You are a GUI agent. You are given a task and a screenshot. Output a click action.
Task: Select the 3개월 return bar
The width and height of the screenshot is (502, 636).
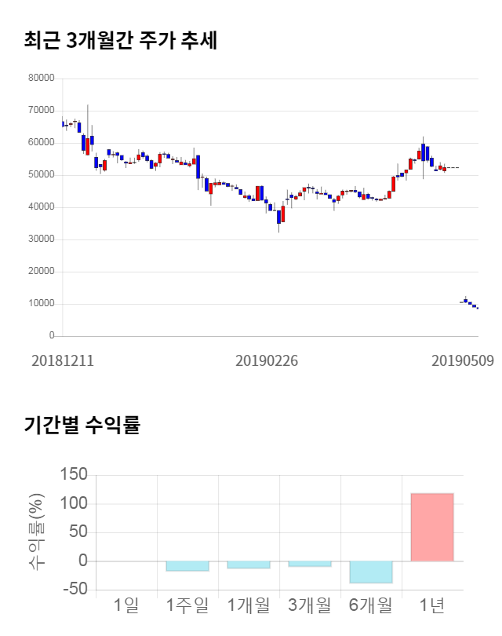click(x=309, y=564)
